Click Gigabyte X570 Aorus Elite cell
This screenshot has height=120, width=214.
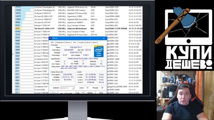77,13
